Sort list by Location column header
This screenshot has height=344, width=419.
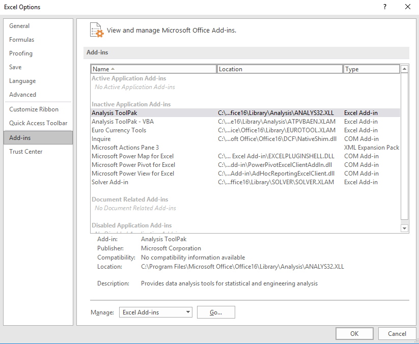(x=280, y=69)
